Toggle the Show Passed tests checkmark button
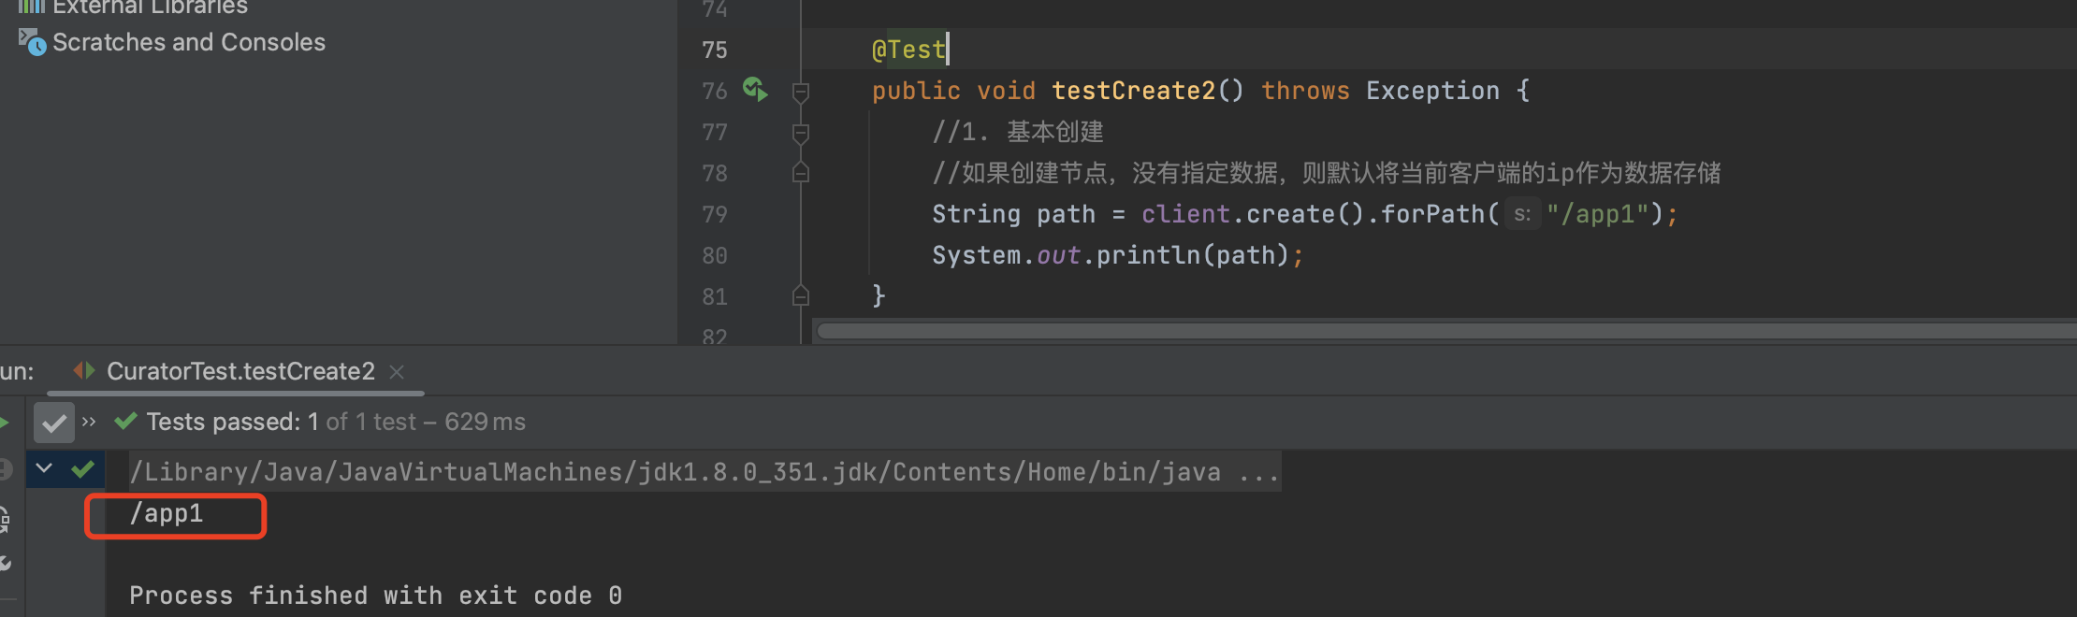The width and height of the screenshot is (2077, 617). [54, 423]
